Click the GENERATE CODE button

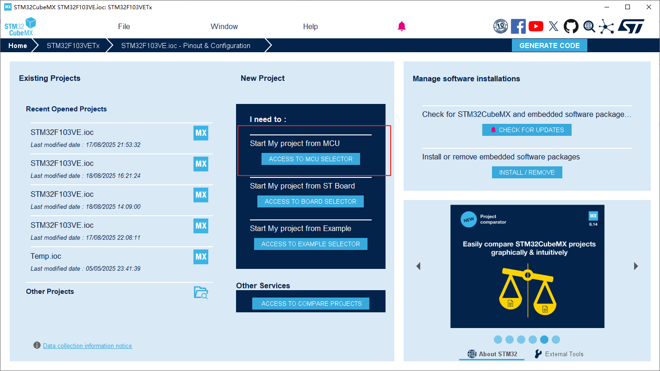pos(549,45)
